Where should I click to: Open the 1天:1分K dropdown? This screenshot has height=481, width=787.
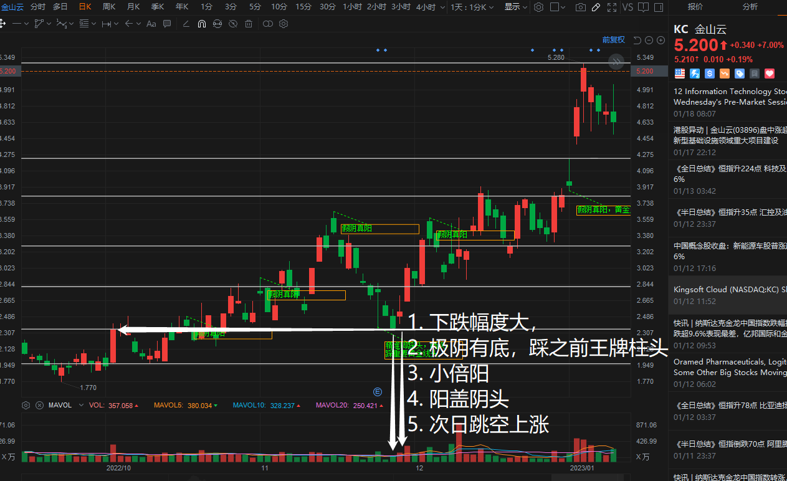[x=472, y=7]
